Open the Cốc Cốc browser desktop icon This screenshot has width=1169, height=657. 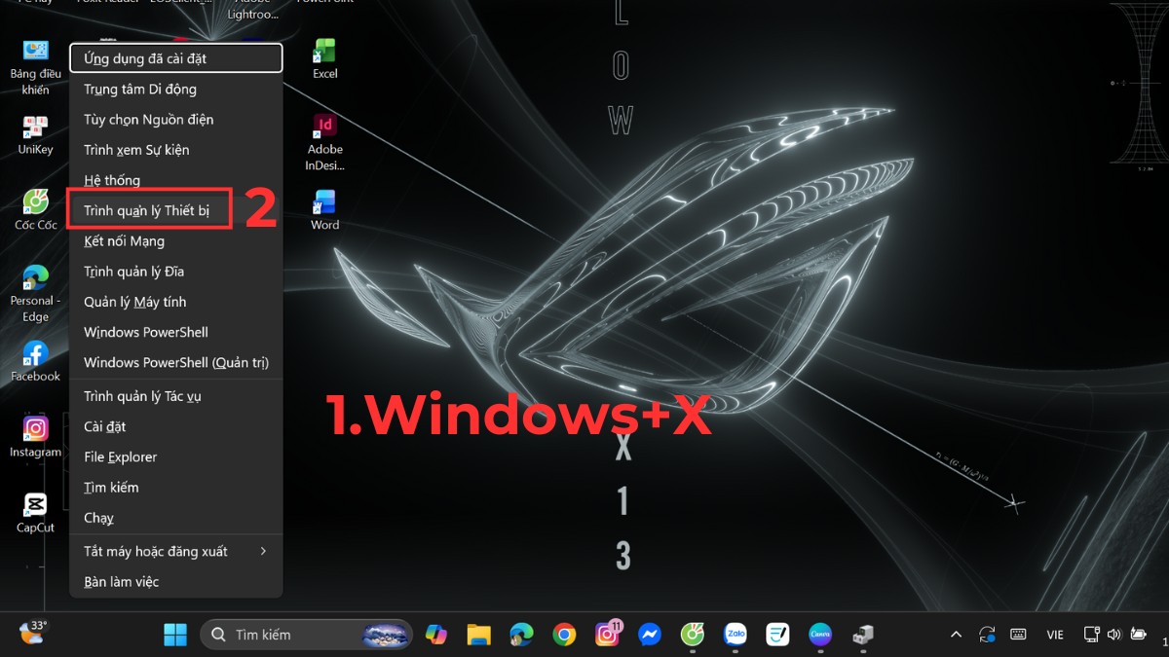35,211
